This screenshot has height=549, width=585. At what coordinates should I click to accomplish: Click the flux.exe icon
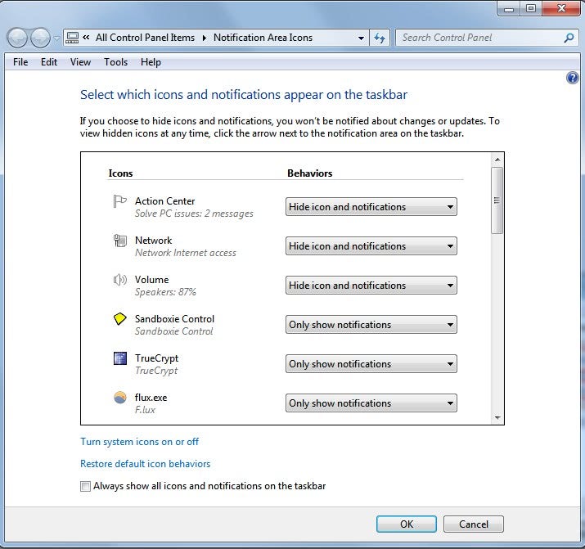(119, 398)
